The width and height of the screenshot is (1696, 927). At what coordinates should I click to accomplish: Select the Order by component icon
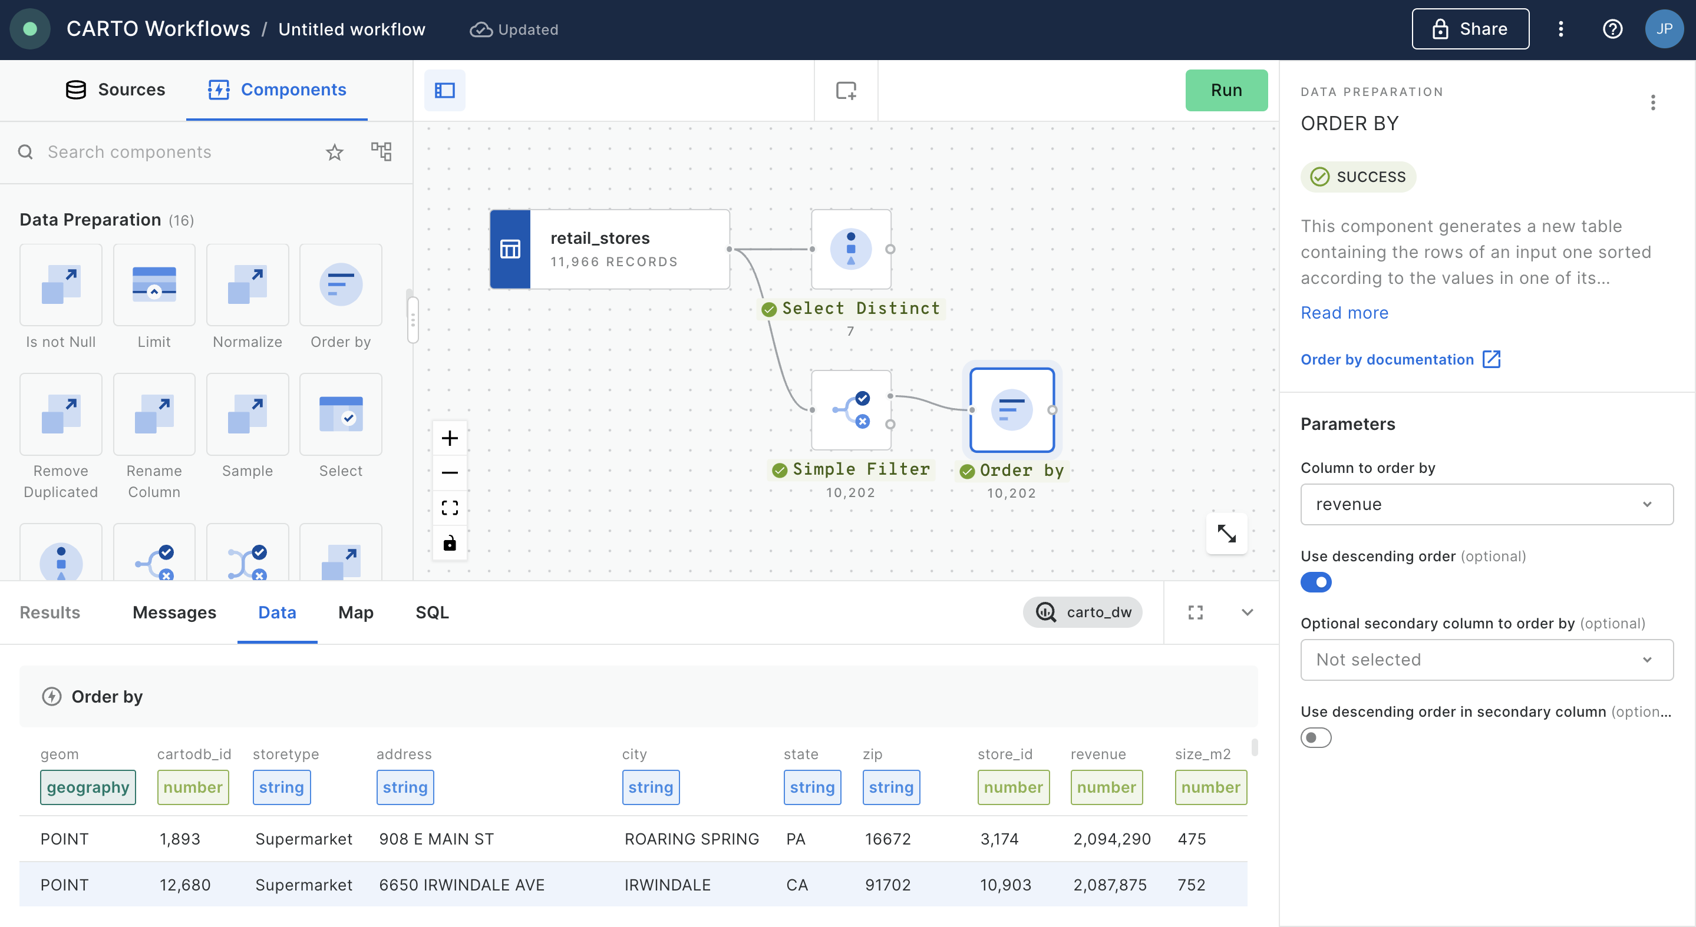tap(341, 285)
